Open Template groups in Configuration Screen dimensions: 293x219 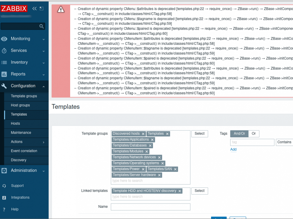[x=24, y=96]
